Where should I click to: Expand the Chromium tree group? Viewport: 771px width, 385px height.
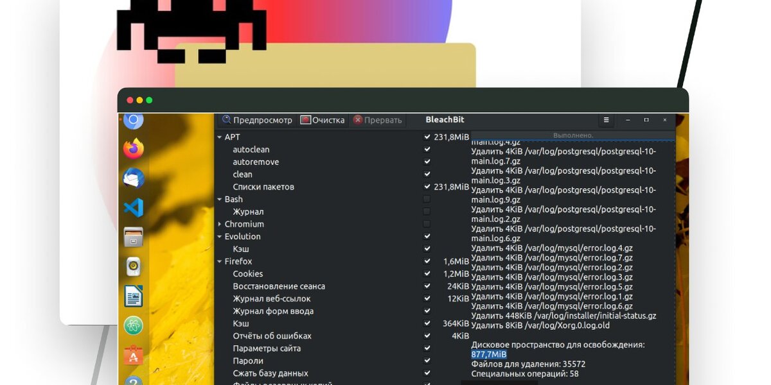219,224
